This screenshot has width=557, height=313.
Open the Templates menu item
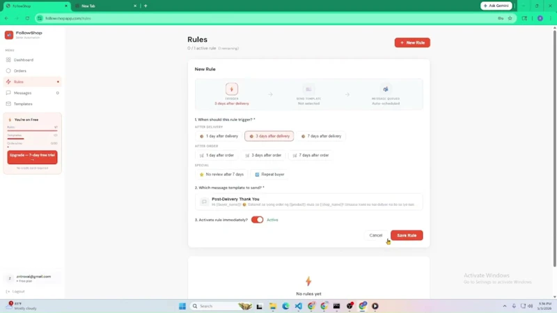(32, 104)
